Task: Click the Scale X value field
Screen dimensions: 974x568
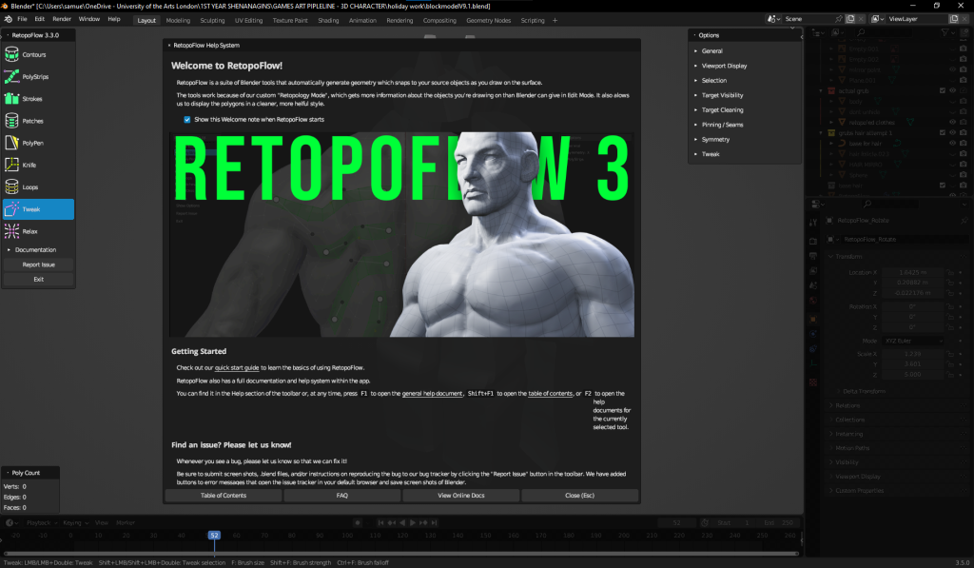Action: click(x=913, y=354)
